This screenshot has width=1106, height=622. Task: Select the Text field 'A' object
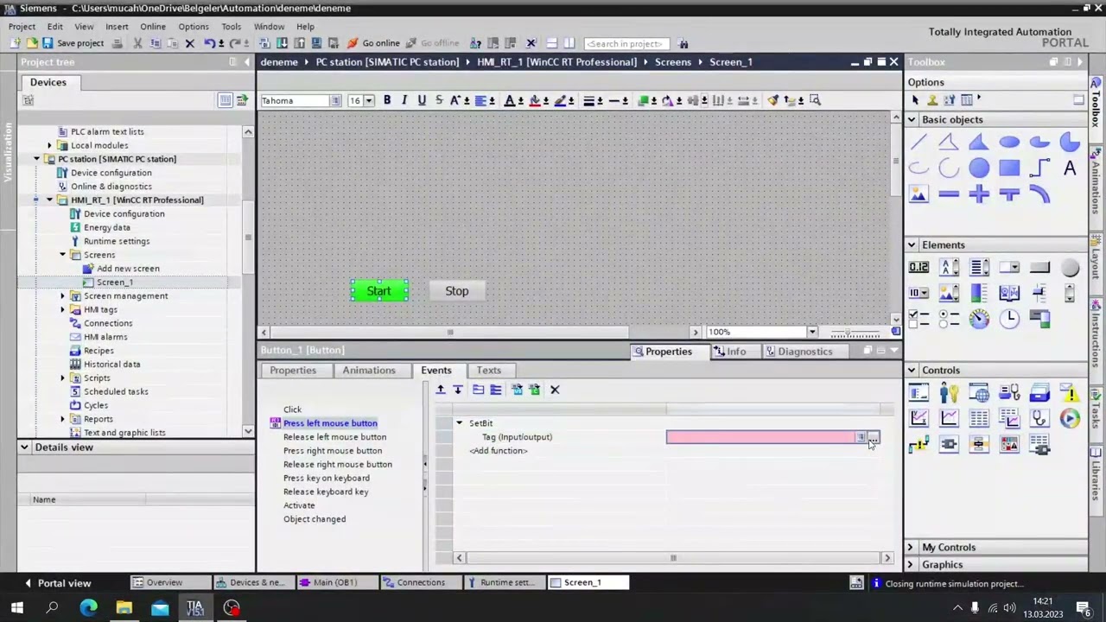(x=1070, y=168)
